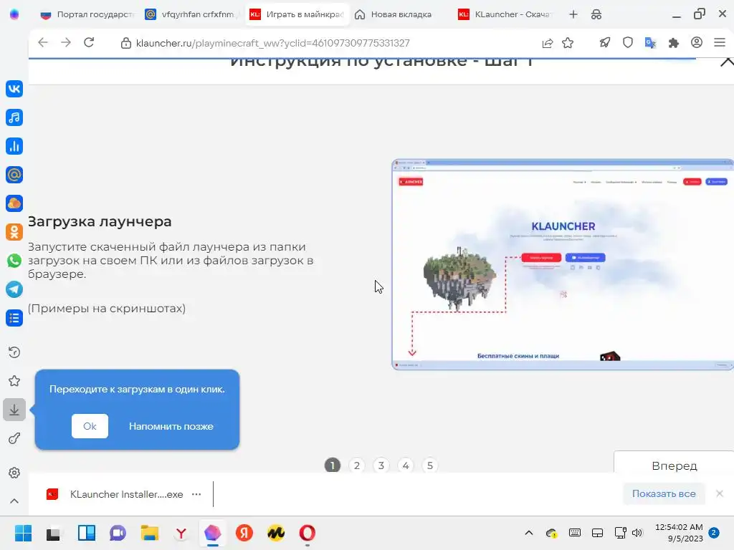Open the extensions puzzle icon
The image size is (734, 550).
click(674, 43)
